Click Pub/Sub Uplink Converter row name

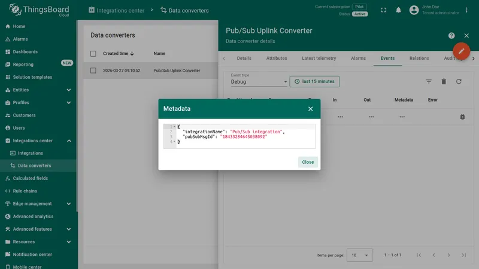177,71
